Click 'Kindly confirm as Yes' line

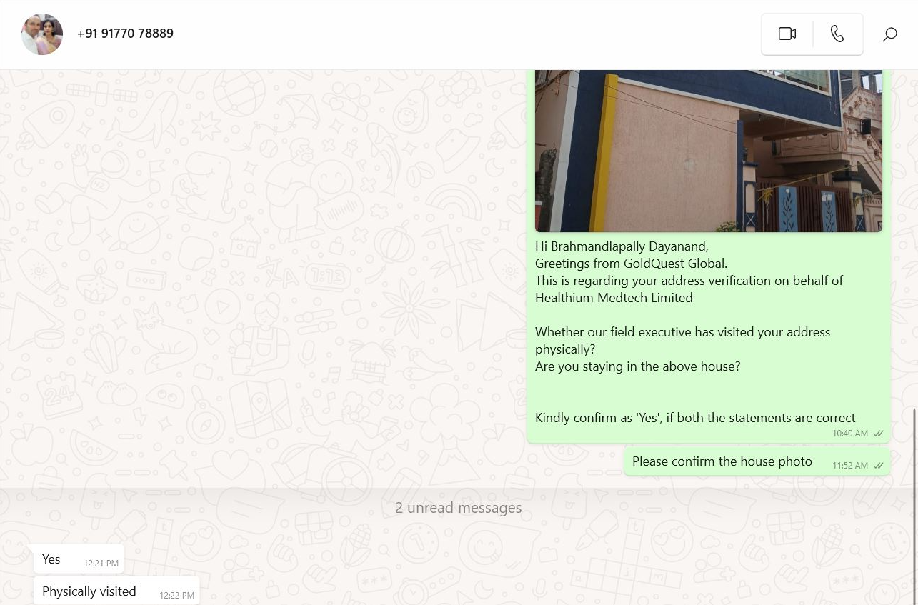point(695,418)
